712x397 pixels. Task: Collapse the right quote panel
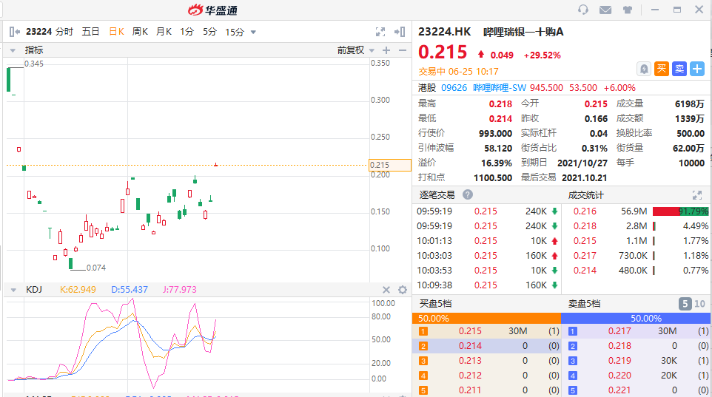[x=400, y=32]
